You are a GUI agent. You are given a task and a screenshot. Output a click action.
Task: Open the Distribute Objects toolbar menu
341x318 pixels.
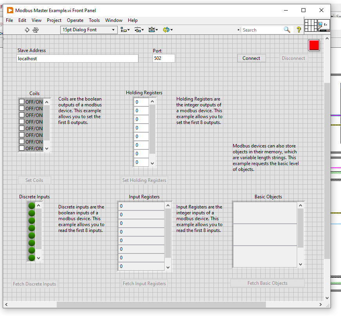[139, 30]
